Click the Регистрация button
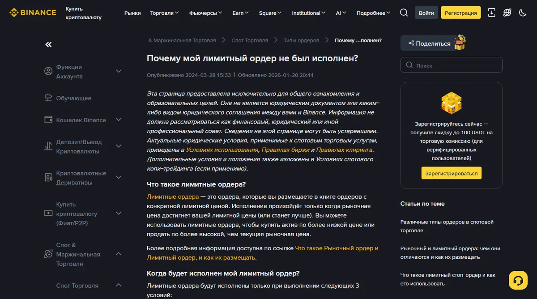The width and height of the screenshot is (537, 299). pyautogui.click(x=460, y=13)
